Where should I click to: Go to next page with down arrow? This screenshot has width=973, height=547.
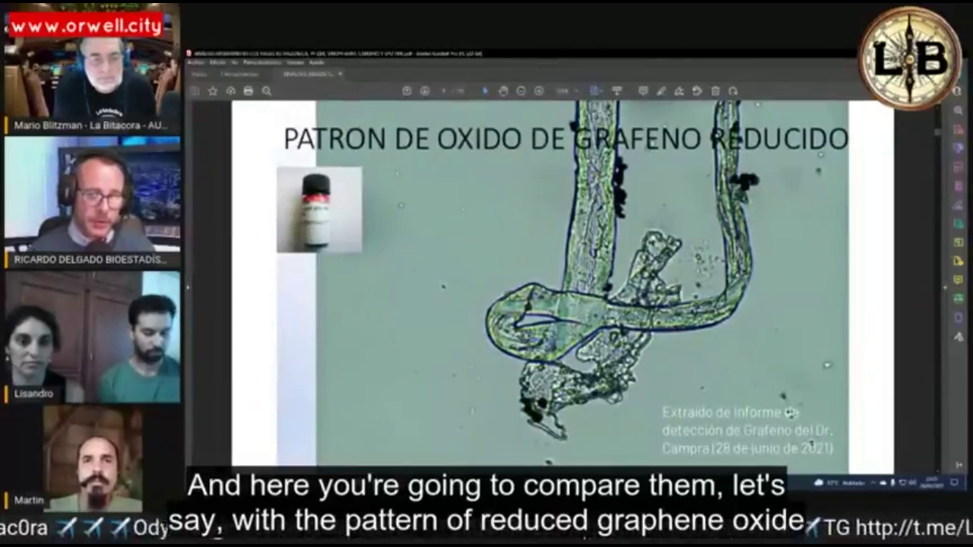[x=425, y=91]
